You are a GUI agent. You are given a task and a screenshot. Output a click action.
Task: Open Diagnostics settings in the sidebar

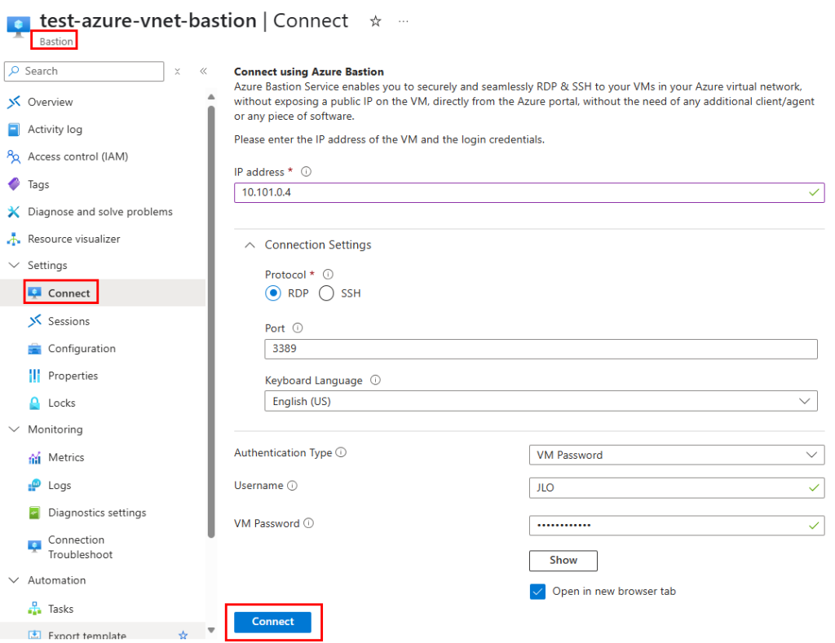pyautogui.click(x=97, y=513)
